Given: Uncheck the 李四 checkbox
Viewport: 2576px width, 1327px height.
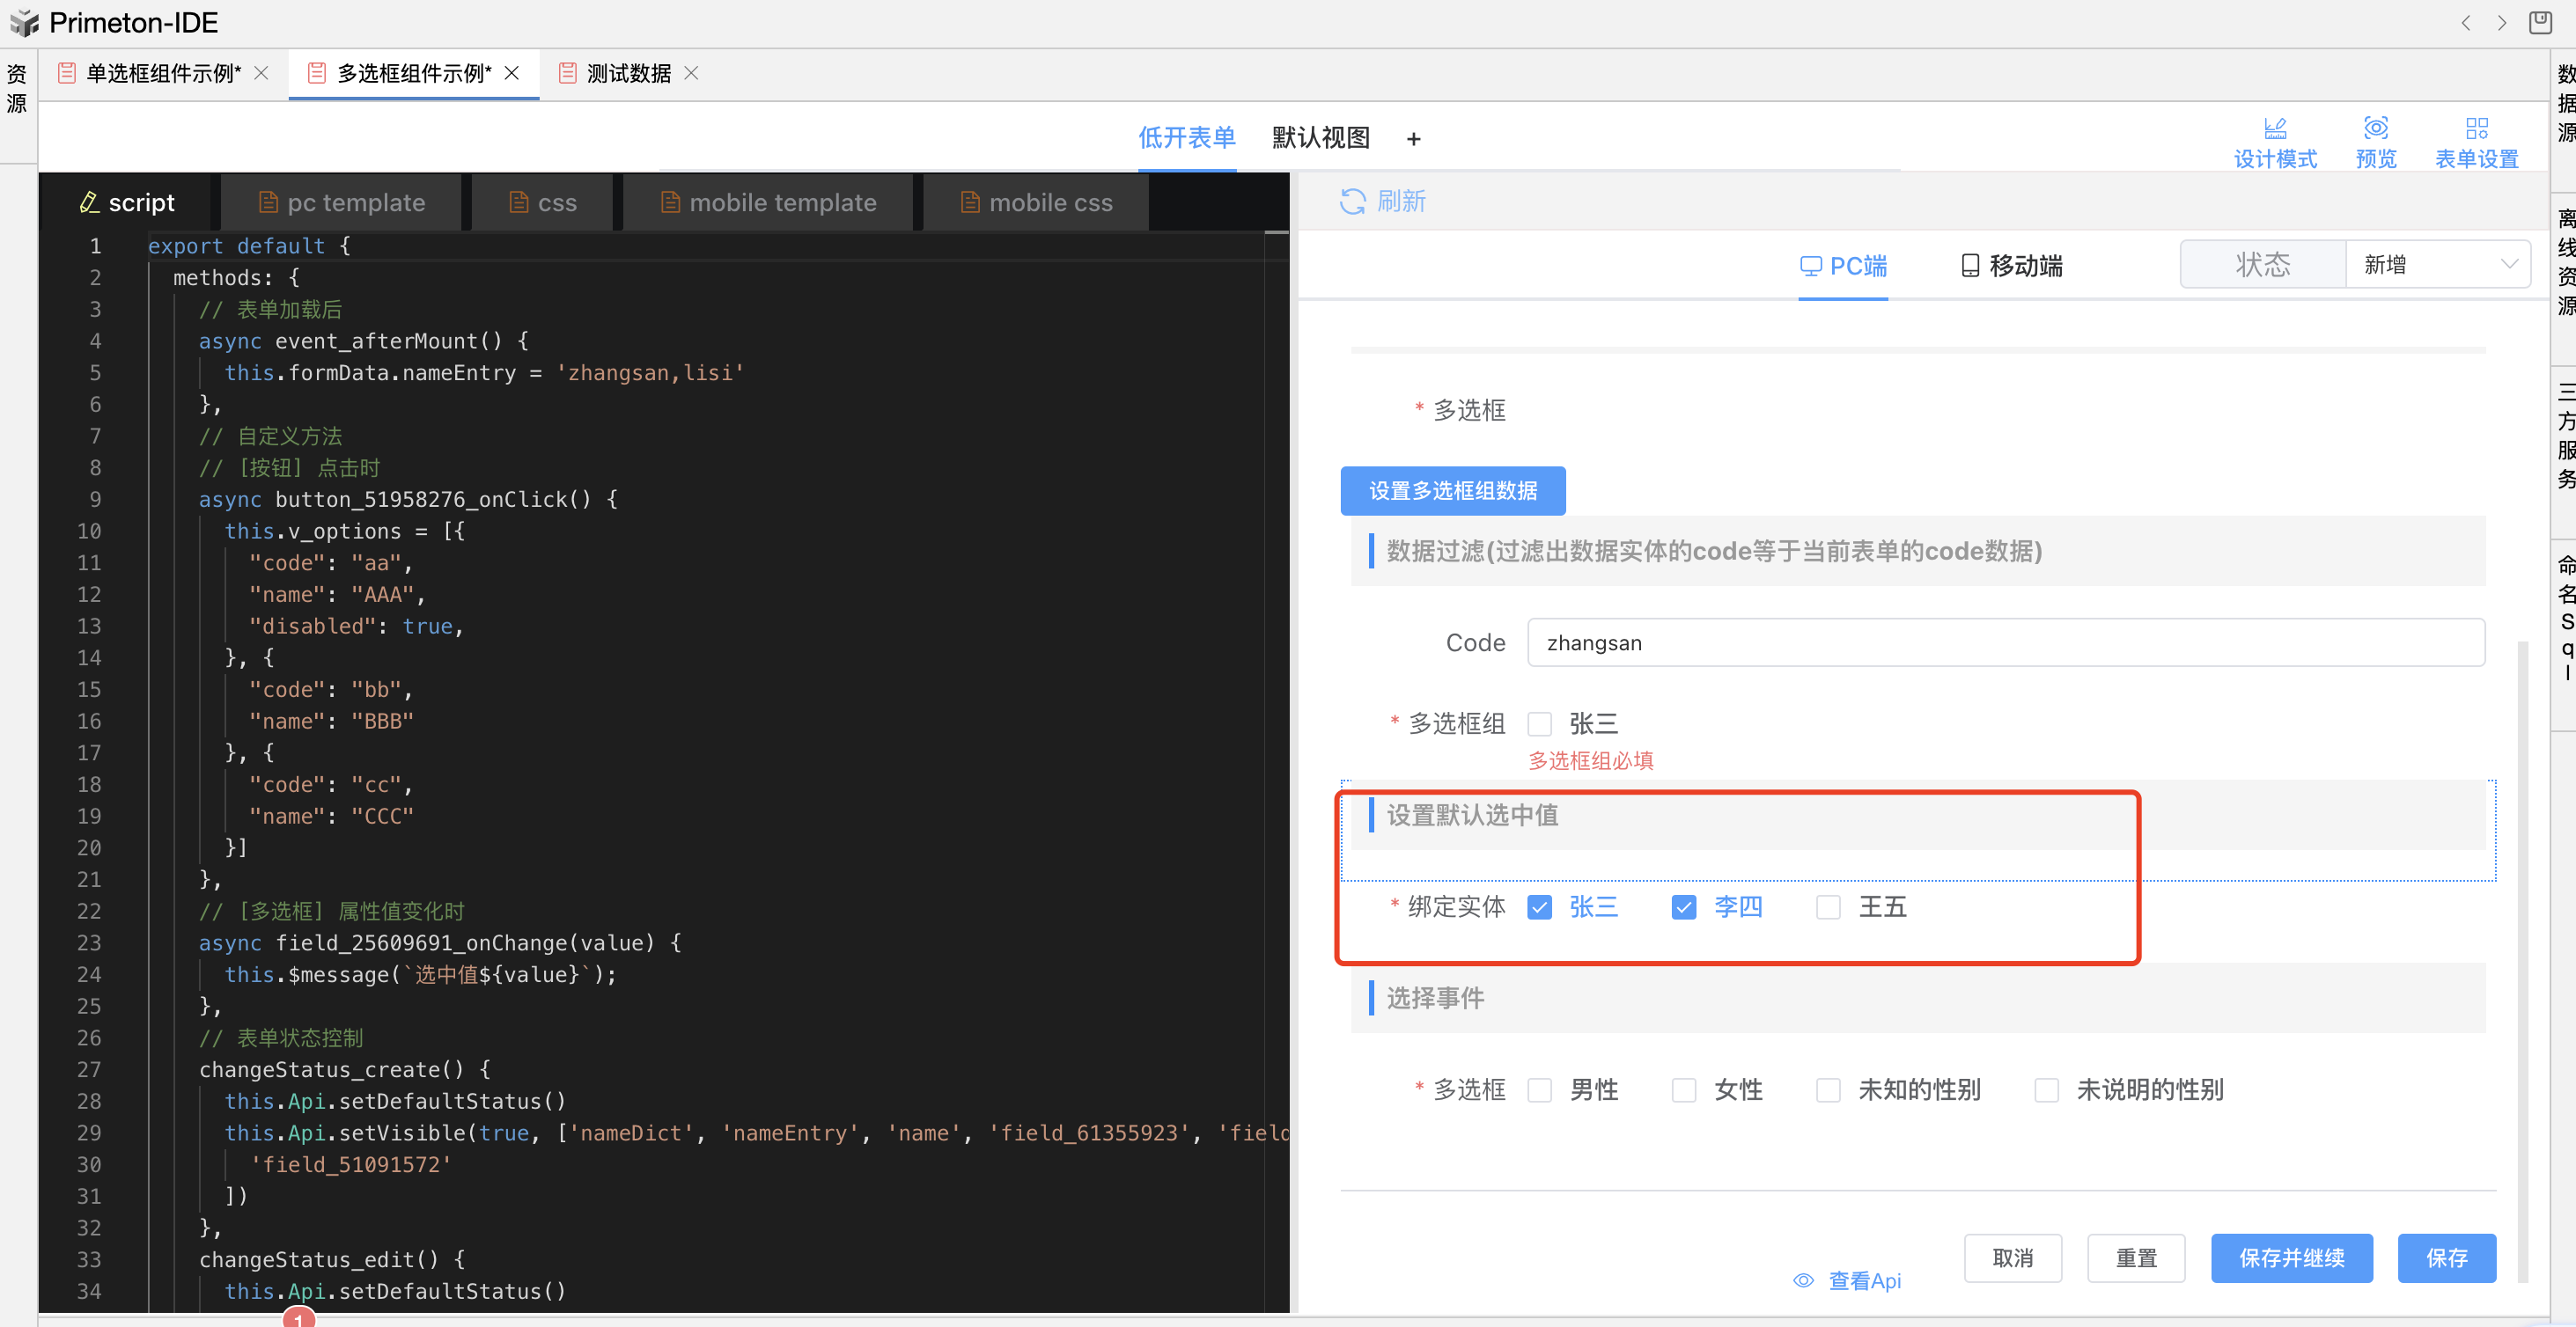Looking at the screenshot, I should [x=1684, y=906].
